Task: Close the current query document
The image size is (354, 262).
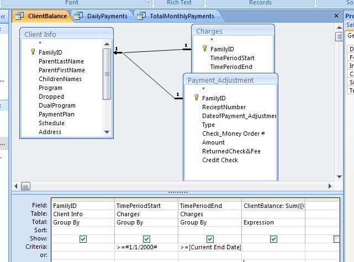Action: (x=336, y=16)
